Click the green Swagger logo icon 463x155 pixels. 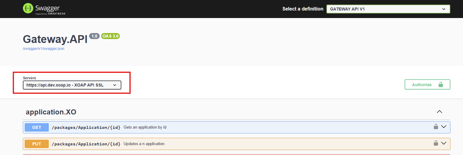point(28,9)
